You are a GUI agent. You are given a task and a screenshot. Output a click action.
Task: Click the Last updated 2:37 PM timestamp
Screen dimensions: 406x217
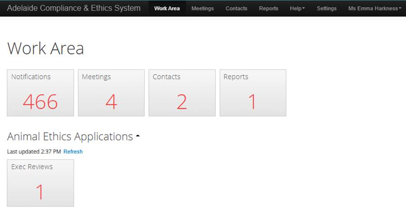pyautogui.click(x=34, y=152)
